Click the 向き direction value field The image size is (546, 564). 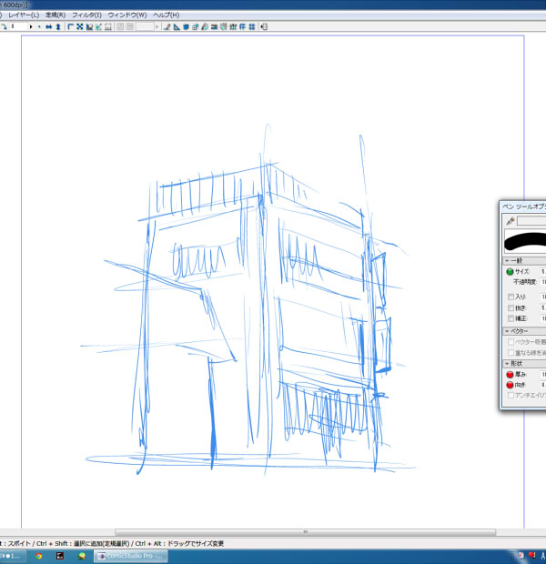542,385
